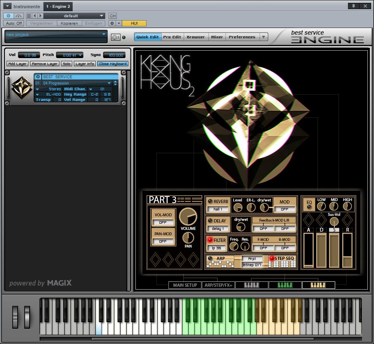Open the Pitch 0.00 st dropdown
374x344 pixels.
click(70, 55)
